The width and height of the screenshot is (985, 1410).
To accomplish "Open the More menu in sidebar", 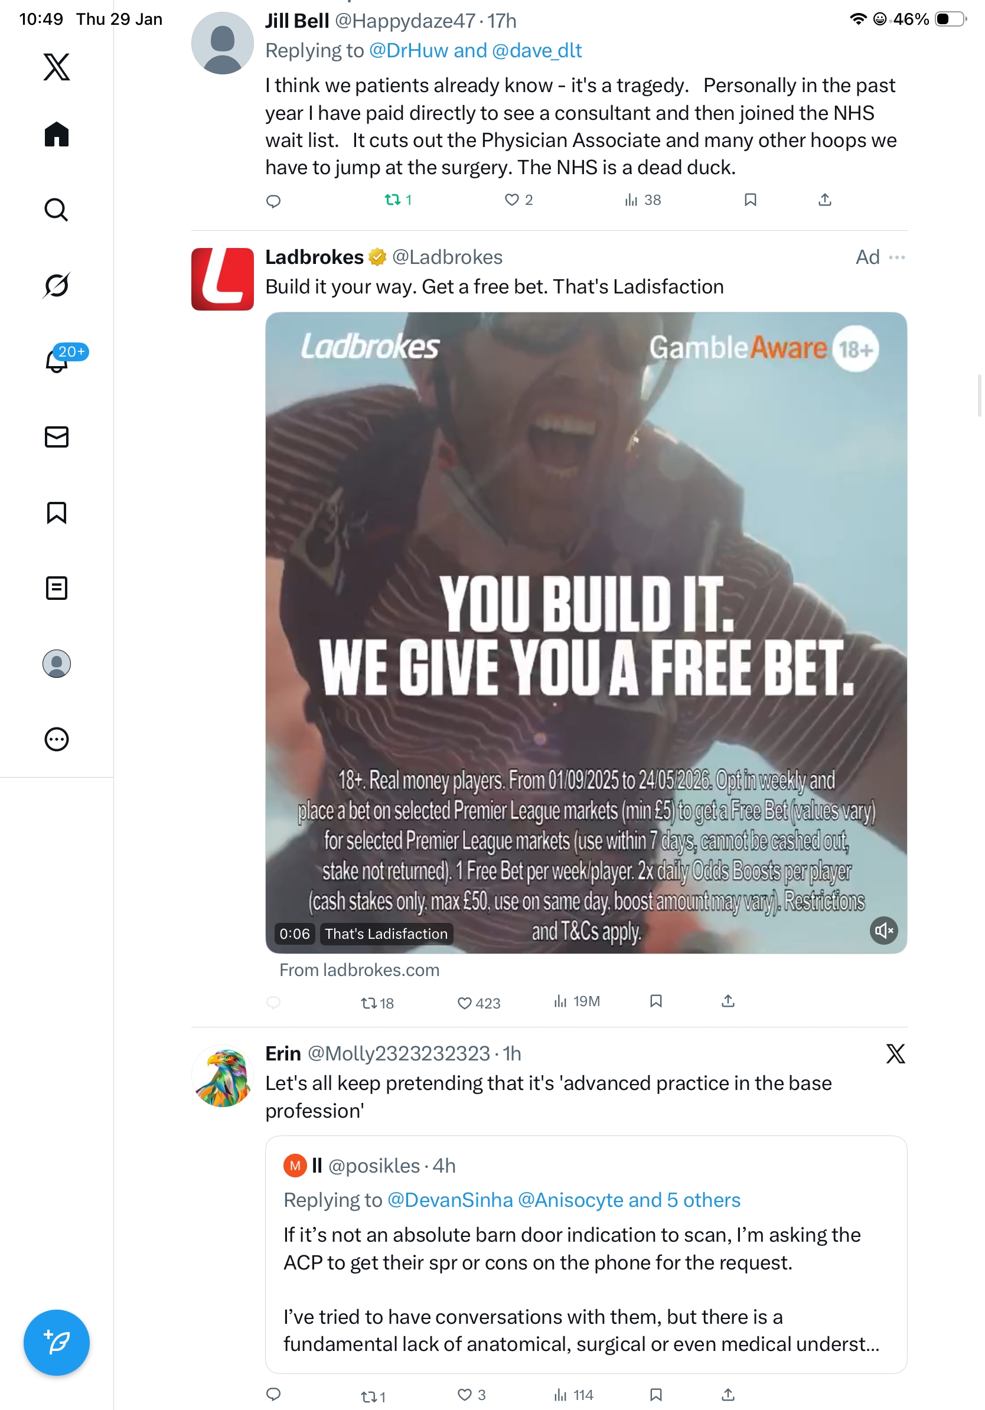I will (x=57, y=739).
